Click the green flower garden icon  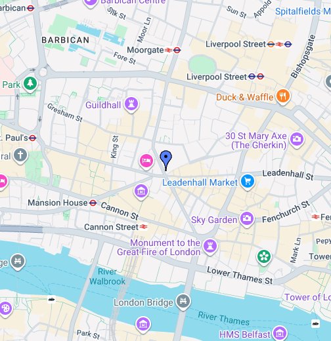[x=264, y=257]
